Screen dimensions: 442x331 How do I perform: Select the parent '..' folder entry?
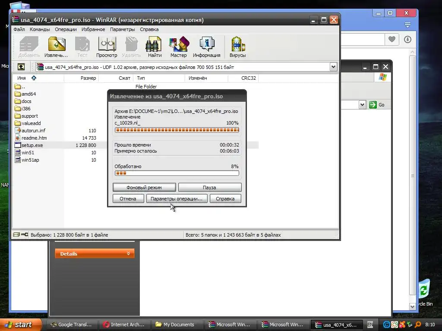(19, 87)
